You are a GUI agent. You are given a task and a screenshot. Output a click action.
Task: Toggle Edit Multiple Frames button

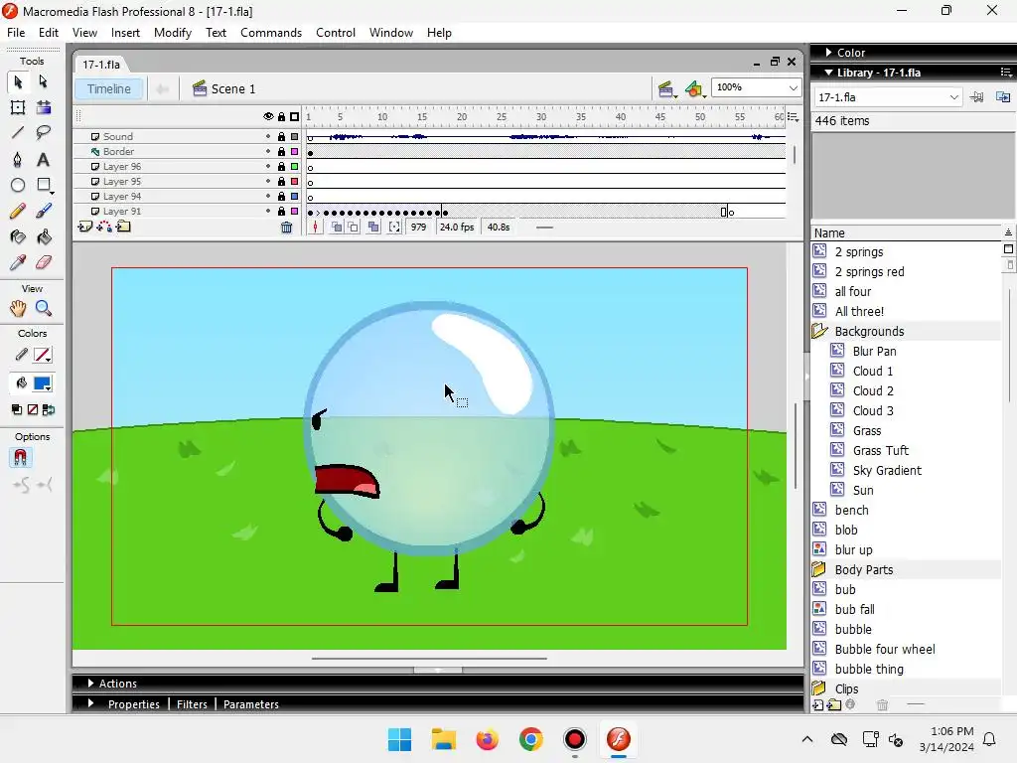pyautogui.click(x=373, y=228)
